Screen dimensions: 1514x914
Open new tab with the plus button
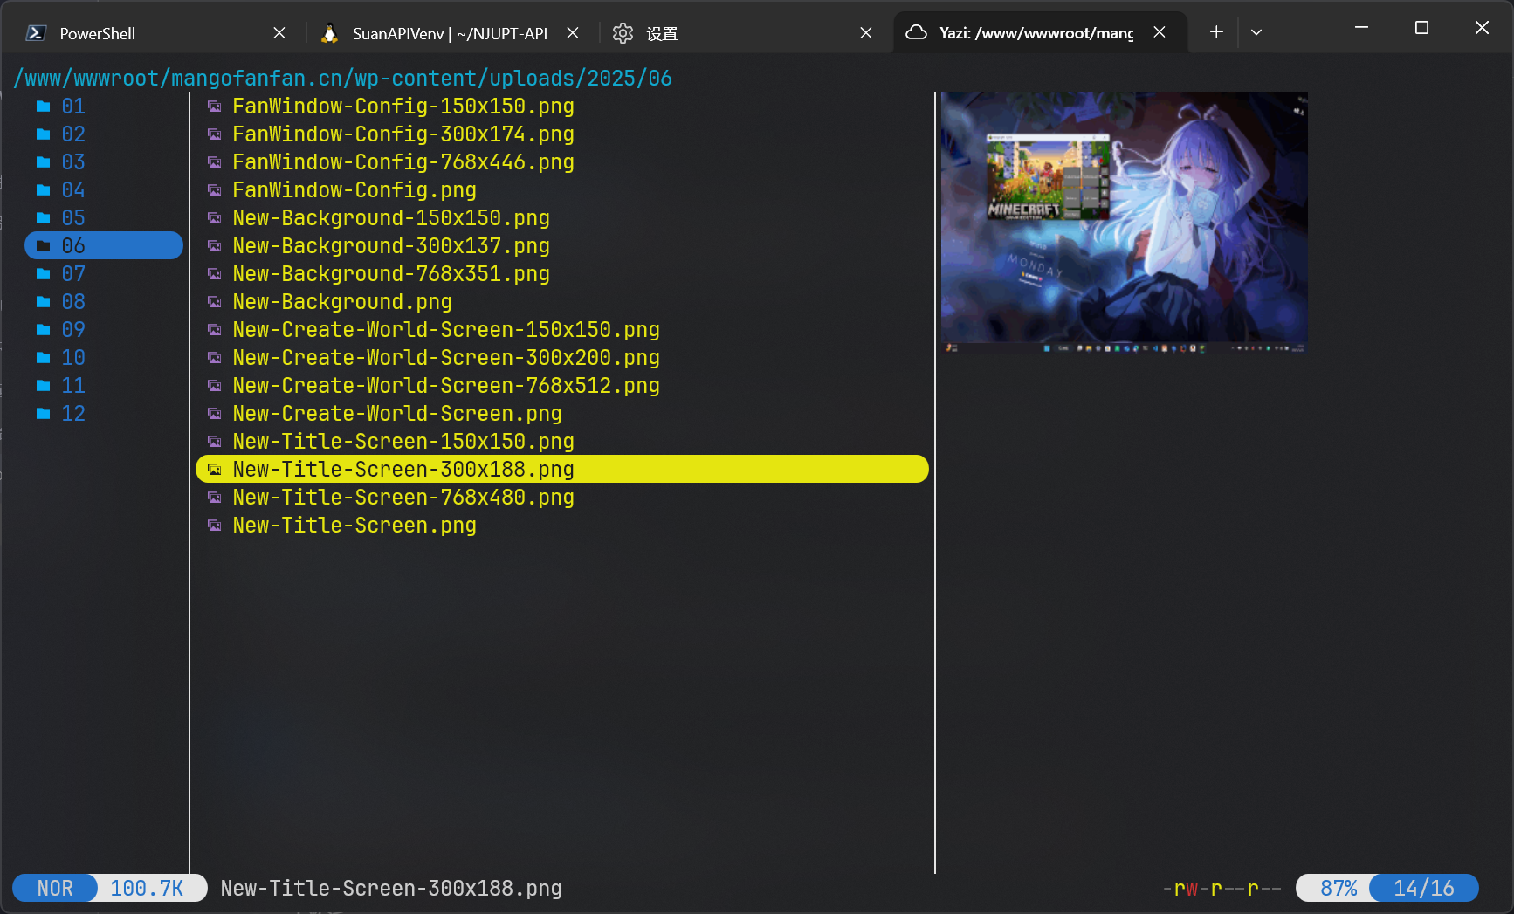[1216, 32]
